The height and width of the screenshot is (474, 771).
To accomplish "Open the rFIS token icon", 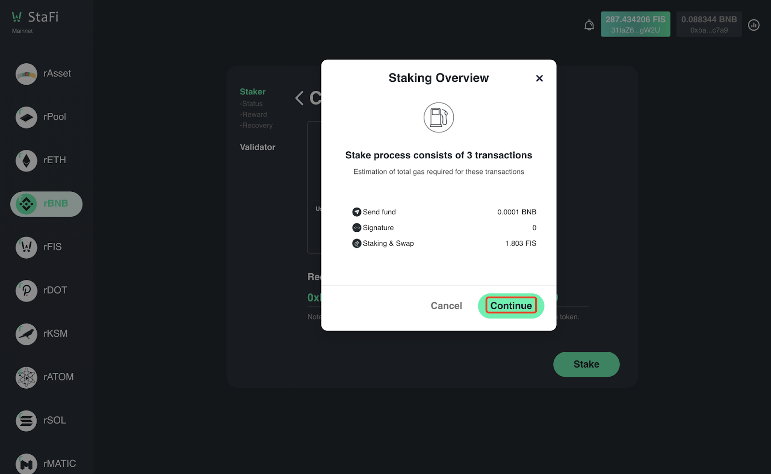I will coord(27,248).
